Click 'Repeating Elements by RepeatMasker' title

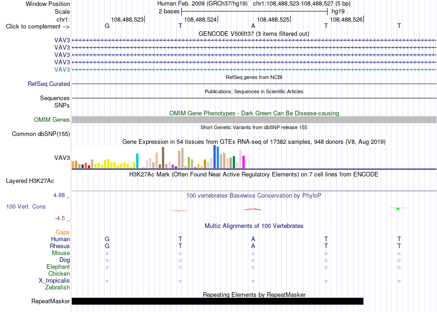coord(254,295)
